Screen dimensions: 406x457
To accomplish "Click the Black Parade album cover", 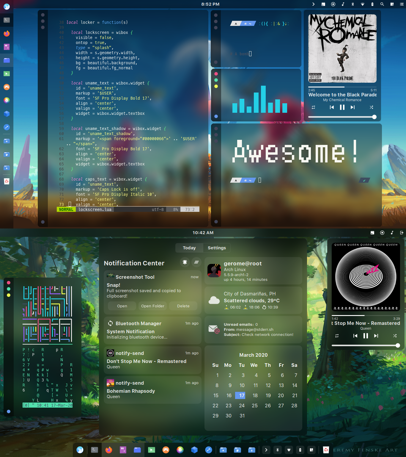I will [342, 48].
